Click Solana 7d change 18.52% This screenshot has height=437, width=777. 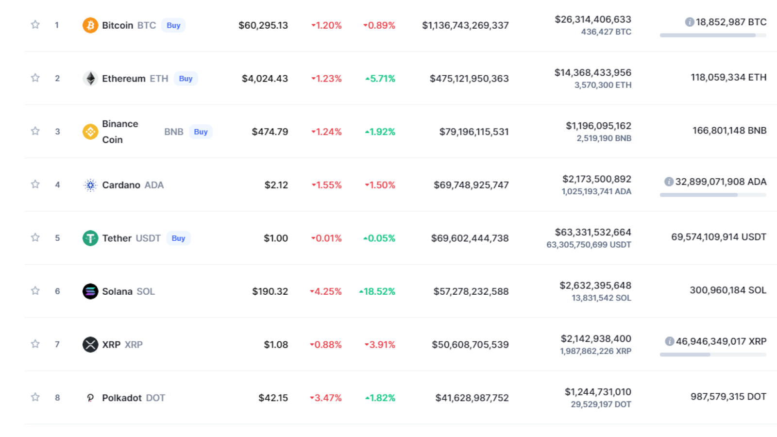[377, 291]
